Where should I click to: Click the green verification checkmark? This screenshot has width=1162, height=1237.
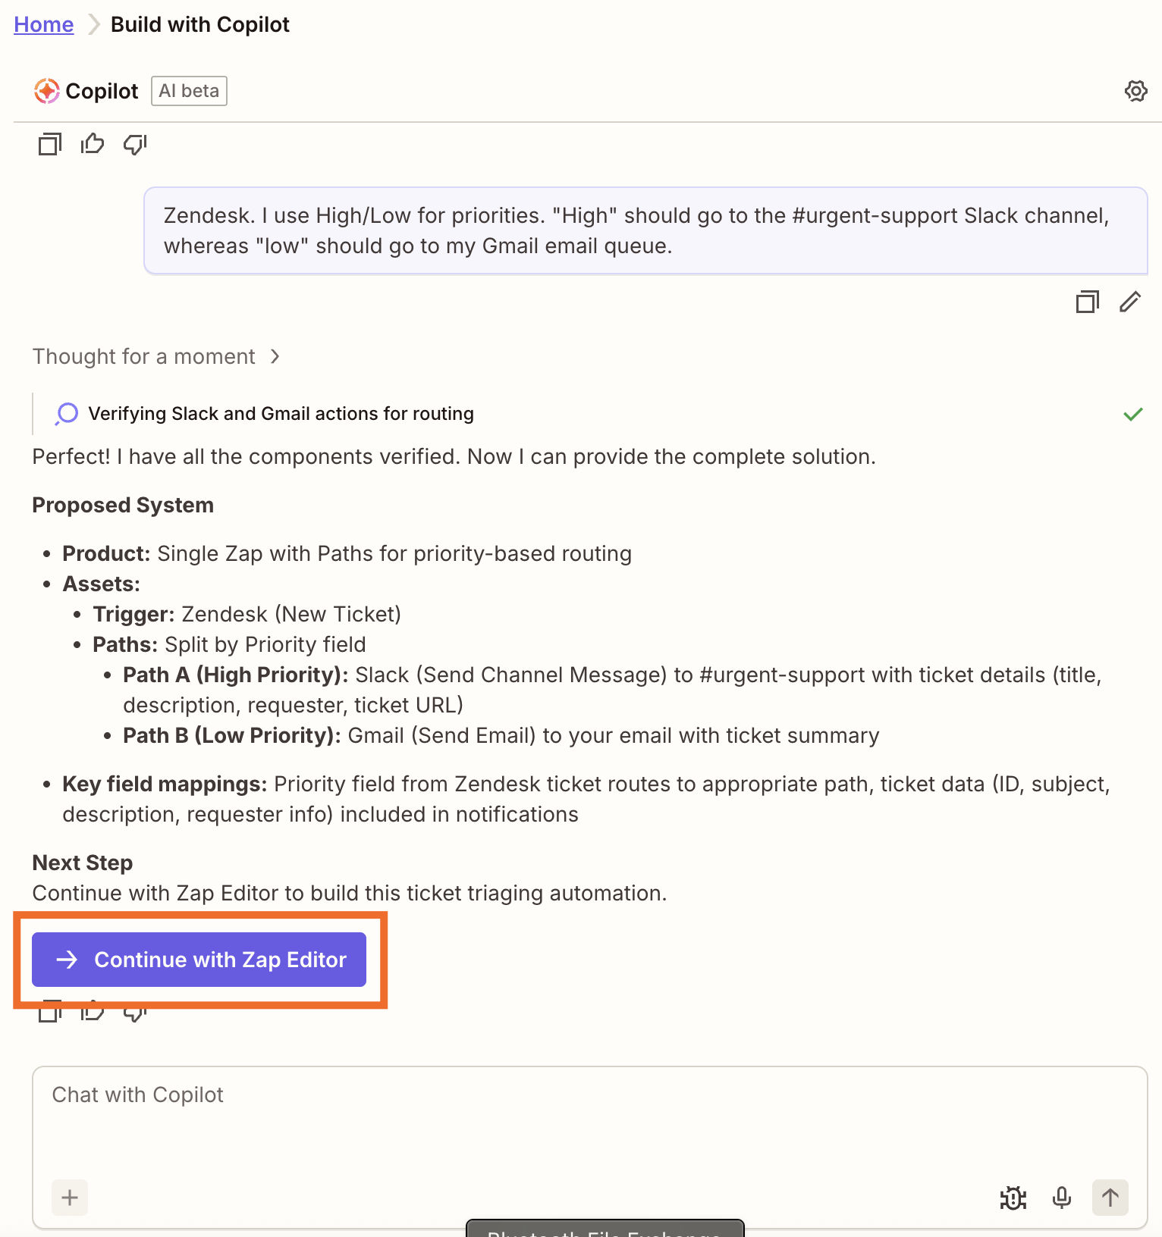[x=1133, y=414]
